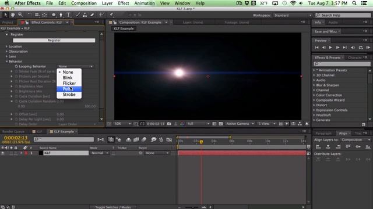Jump to last frame in Preview
Screen dimensions: 373x209
(344, 48)
